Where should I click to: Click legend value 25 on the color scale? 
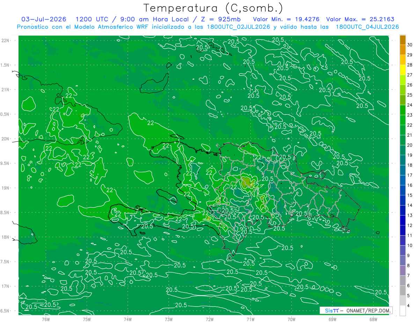coord(410,95)
